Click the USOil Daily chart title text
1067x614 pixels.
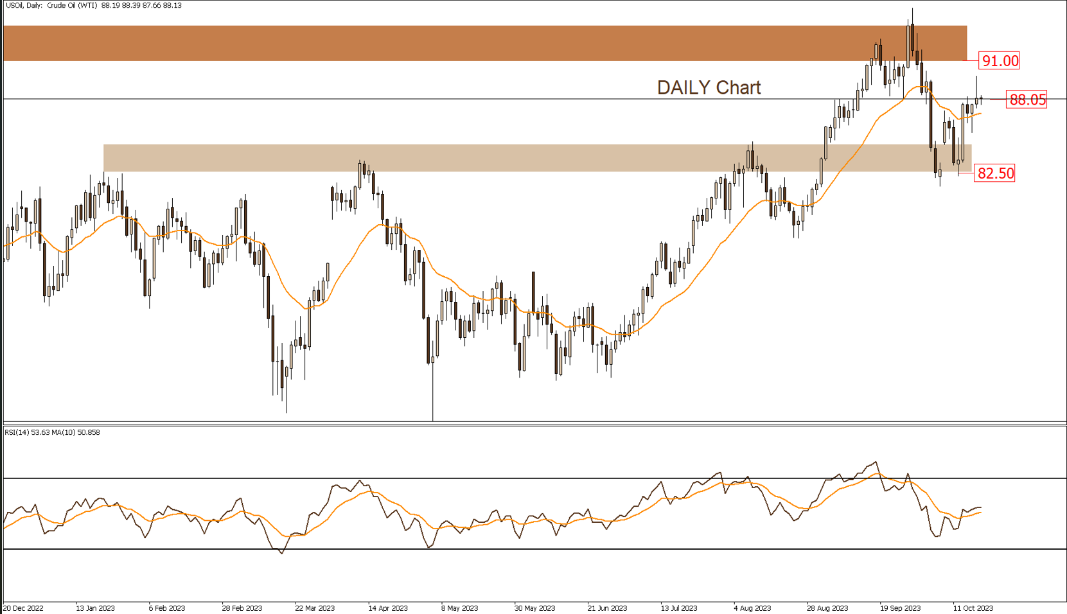pyautogui.click(x=93, y=6)
